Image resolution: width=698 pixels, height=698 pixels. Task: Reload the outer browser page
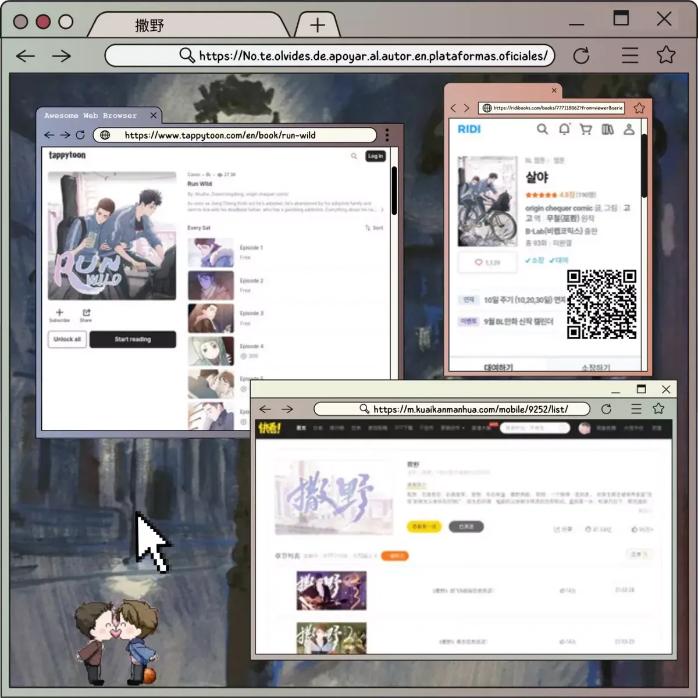(x=581, y=56)
